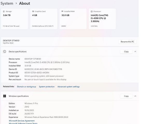Open the Graphics Card 4 GB card
The image size is (159, 124).
coord(44,19)
